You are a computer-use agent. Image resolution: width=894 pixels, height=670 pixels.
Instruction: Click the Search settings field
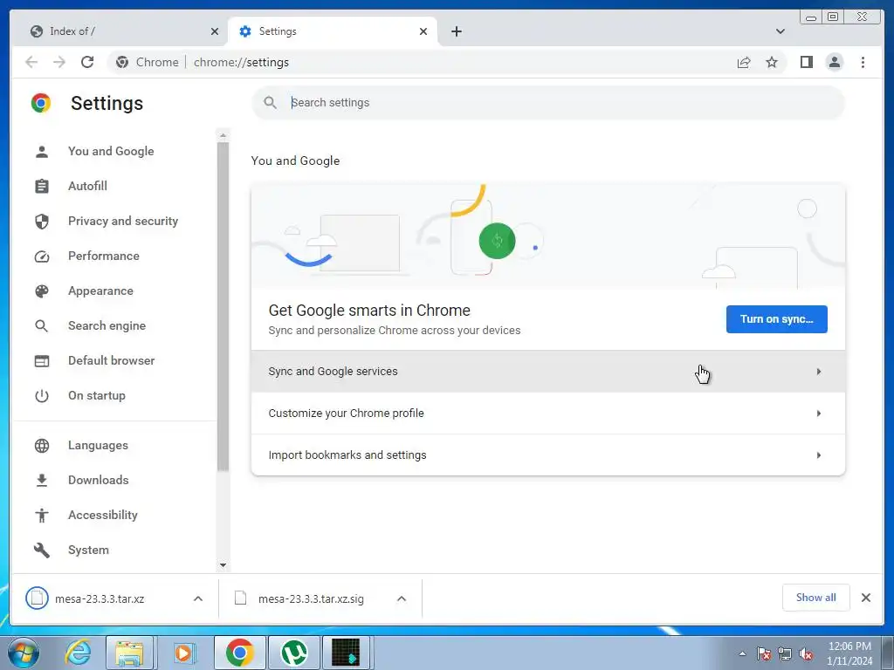(548, 103)
